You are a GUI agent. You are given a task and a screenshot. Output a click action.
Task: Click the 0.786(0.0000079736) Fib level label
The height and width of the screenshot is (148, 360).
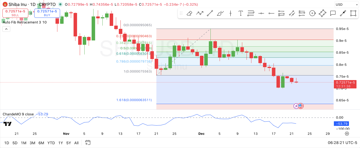pyautogui.click(x=134, y=61)
